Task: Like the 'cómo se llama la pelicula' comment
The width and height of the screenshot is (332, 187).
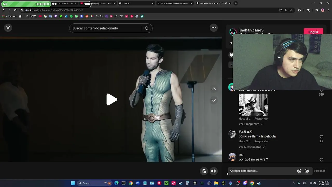Action: (x=321, y=137)
